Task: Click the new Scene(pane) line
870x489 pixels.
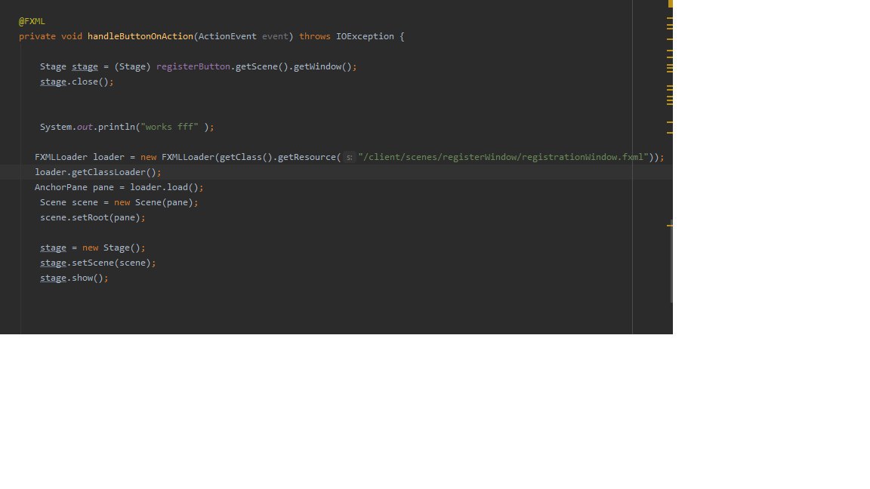Action: 119,202
